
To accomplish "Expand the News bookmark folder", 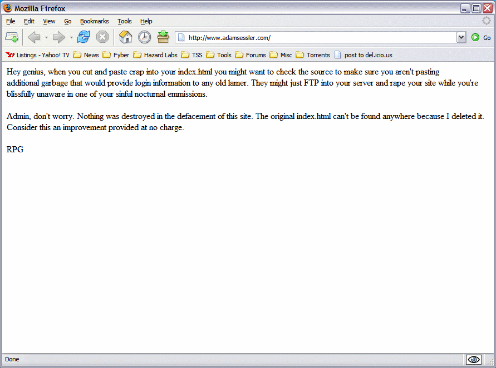I will (x=86, y=55).
